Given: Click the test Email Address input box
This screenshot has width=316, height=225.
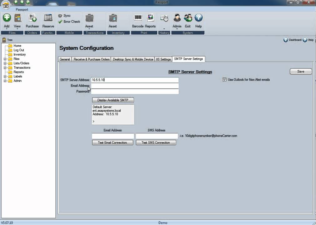Looking at the screenshot, I should point(113,136).
